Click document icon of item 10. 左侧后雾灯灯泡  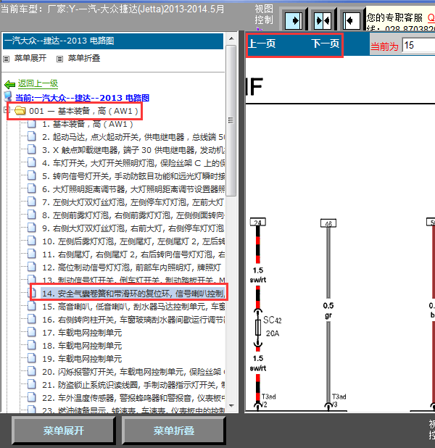point(32,241)
